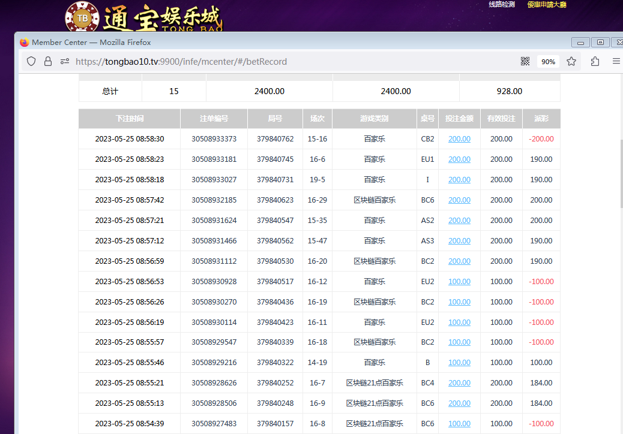Click the payout 100.00 for order 30508929216
Screen dimensions: 623x434
coord(541,362)
